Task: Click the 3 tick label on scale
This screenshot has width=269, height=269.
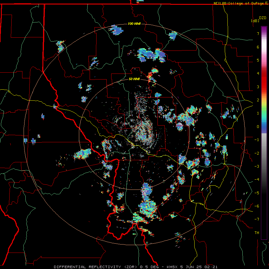Action: [x=258, y=87]
